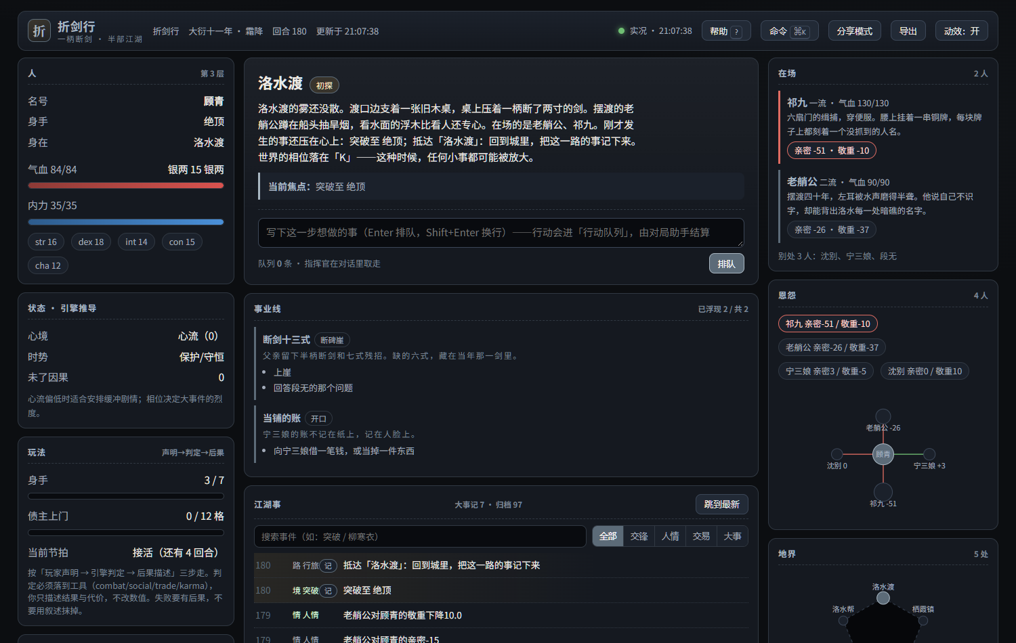Screen dimensions: 1016x643
Task: Open the 帮助 help button
Action: pos(726,31)
